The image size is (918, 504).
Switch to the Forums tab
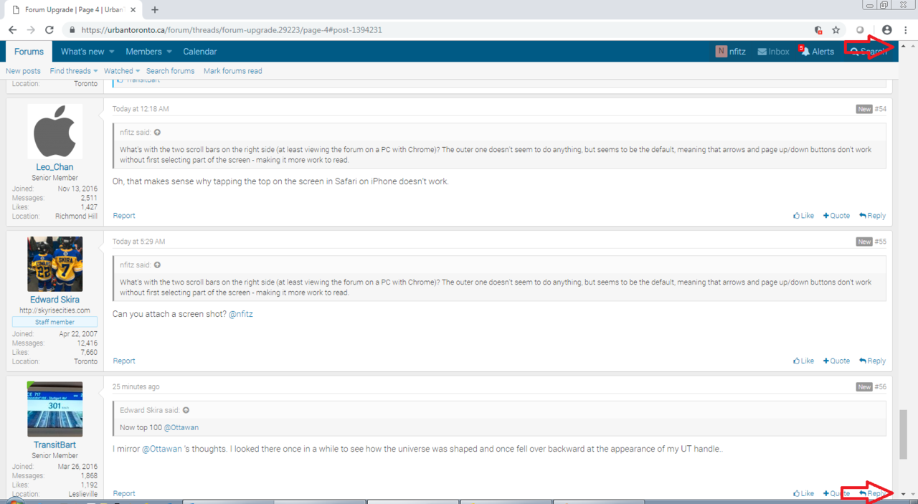pos(29,52)
